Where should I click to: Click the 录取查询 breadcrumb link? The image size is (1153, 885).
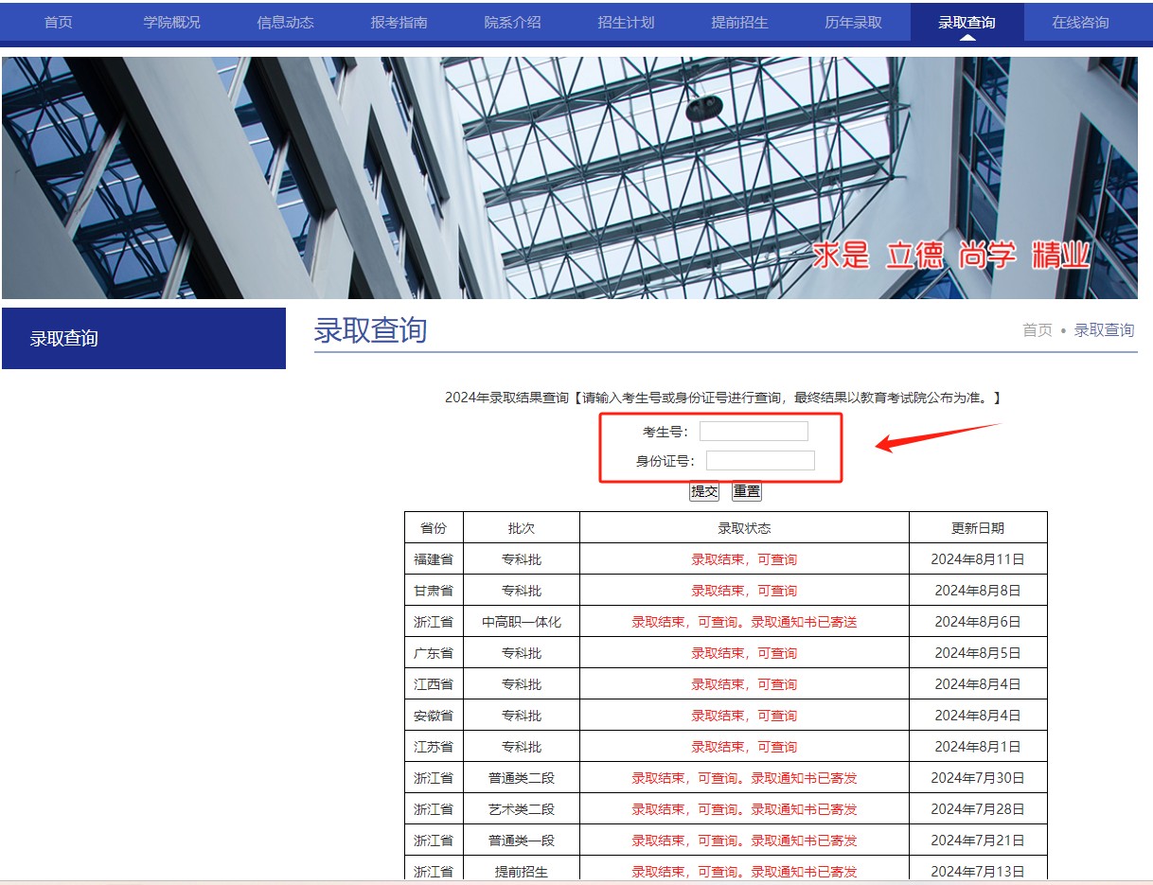1104,330
